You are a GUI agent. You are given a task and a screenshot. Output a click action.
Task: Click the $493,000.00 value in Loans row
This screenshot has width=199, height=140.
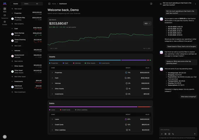[x=145, y=119]
